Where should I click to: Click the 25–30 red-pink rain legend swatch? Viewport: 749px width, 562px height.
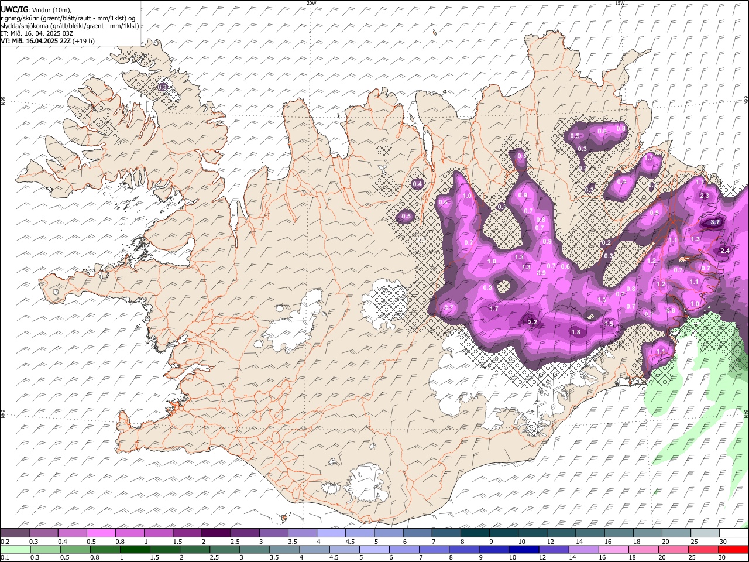coord(704,549)
